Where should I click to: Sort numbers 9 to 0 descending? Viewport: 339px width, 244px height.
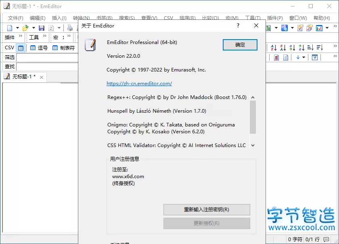click(x=301, y=47)
